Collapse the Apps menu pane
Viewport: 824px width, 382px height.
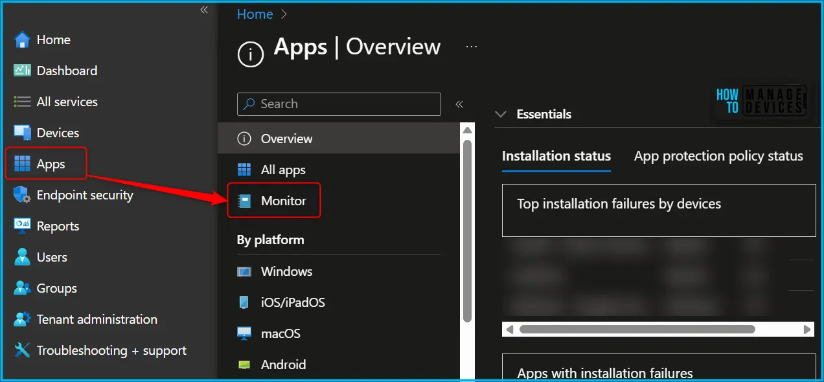click(x=459, y=104)
